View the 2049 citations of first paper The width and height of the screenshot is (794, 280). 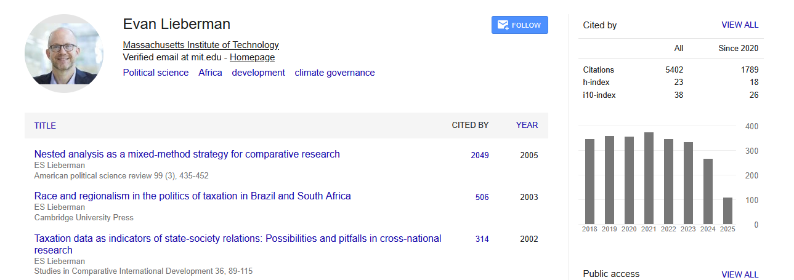[x=480, y=155]
